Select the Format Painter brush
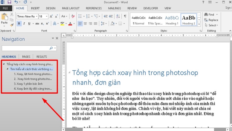232x131 pixels. coord(12,25)
